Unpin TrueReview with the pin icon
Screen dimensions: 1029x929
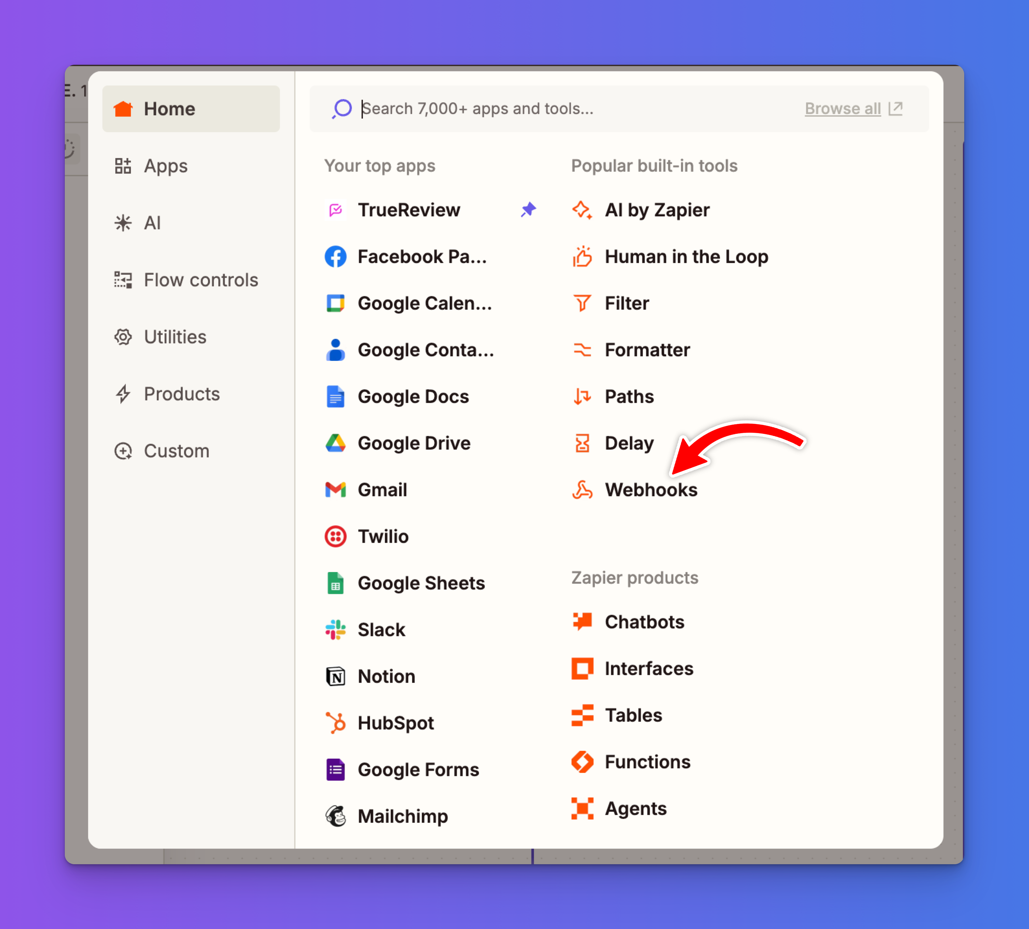pos(528,210)
